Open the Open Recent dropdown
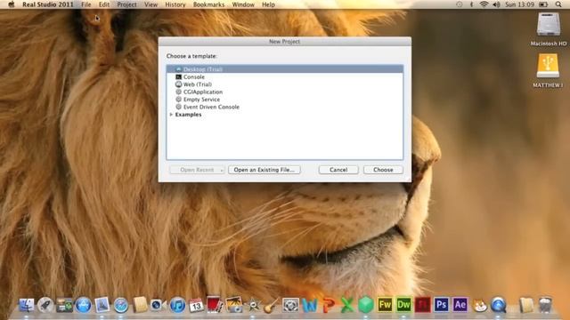The height and width of the screenshot is (320, 570). (x=197, y=170)
